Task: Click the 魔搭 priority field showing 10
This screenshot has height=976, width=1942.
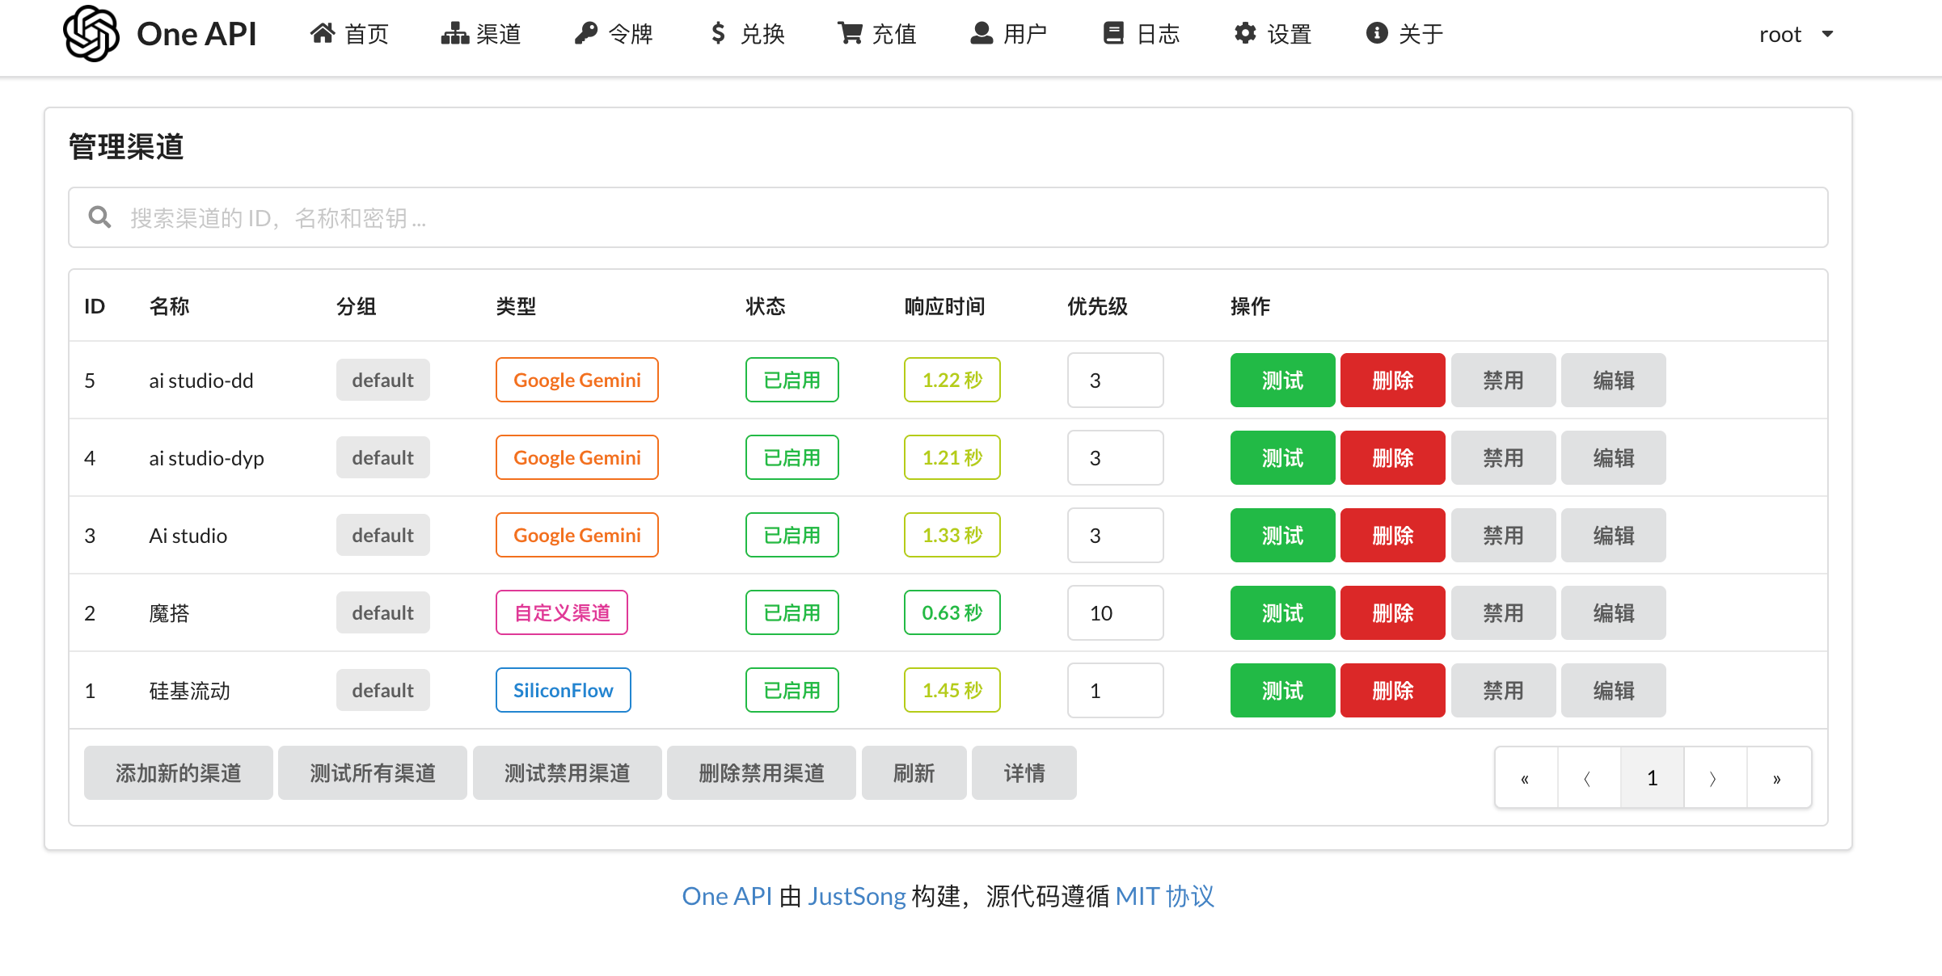Action: pyautogui.click(x=1115, y=612)
